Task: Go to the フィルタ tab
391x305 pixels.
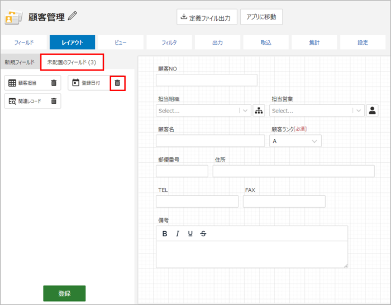Action: (169, 43)
